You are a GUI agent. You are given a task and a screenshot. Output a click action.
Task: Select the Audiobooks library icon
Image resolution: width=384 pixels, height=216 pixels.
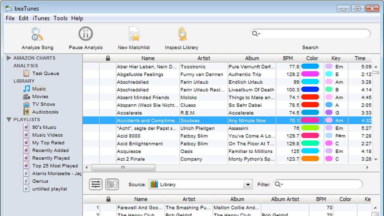pos(27,112)
